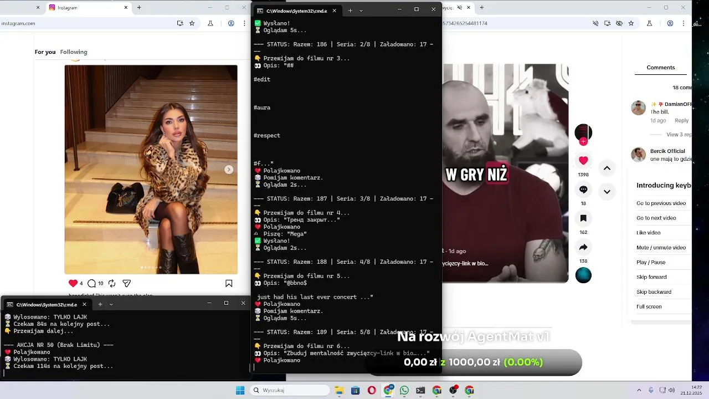Open comments on the Instagram post

(92, 283)
